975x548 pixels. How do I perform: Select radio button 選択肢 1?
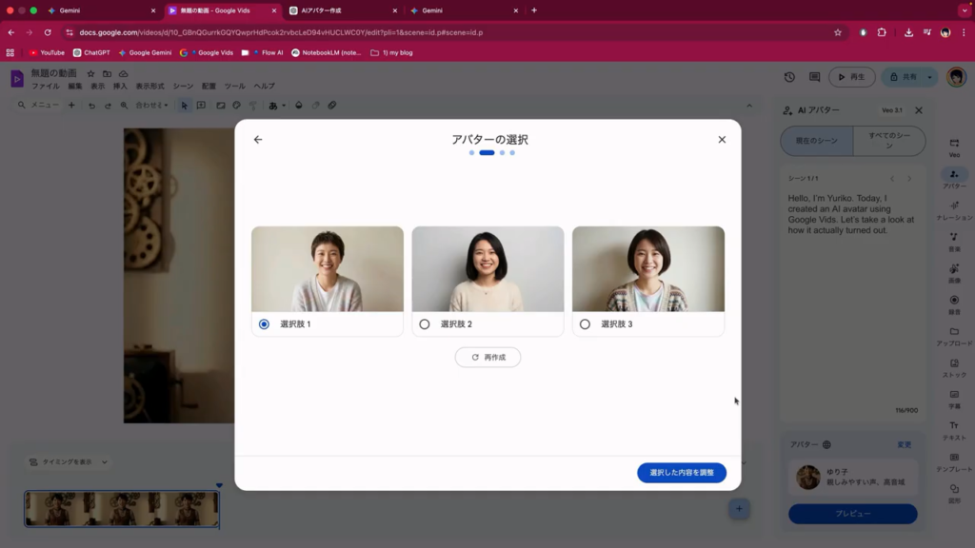[264, 324]
